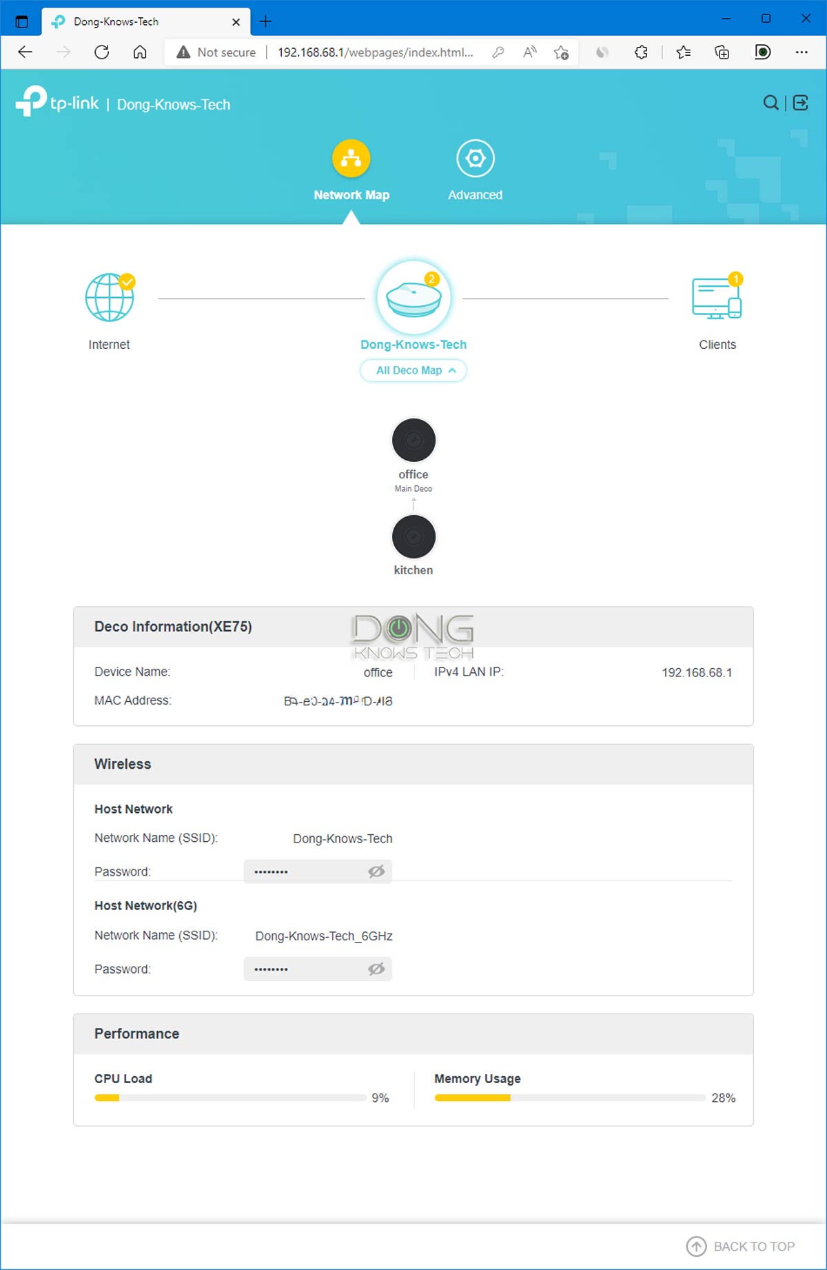Image resolution: width=827 pixels, height=1270 pixels.
Task: Select the Dong-Knows-Tech Deco icon
Action: (413, 298)
